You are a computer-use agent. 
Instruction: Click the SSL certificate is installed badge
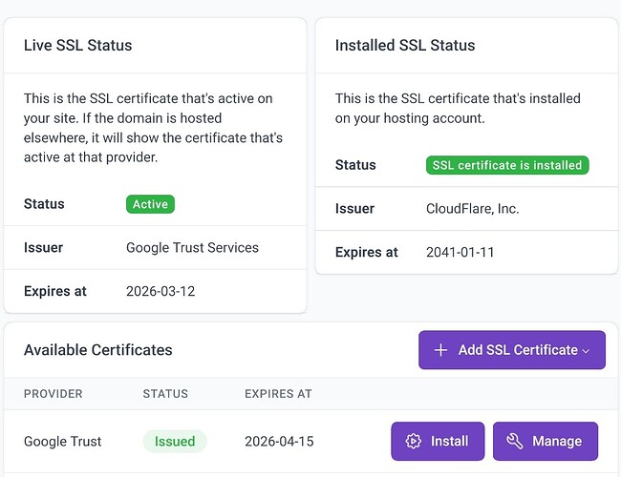[506, 165]
